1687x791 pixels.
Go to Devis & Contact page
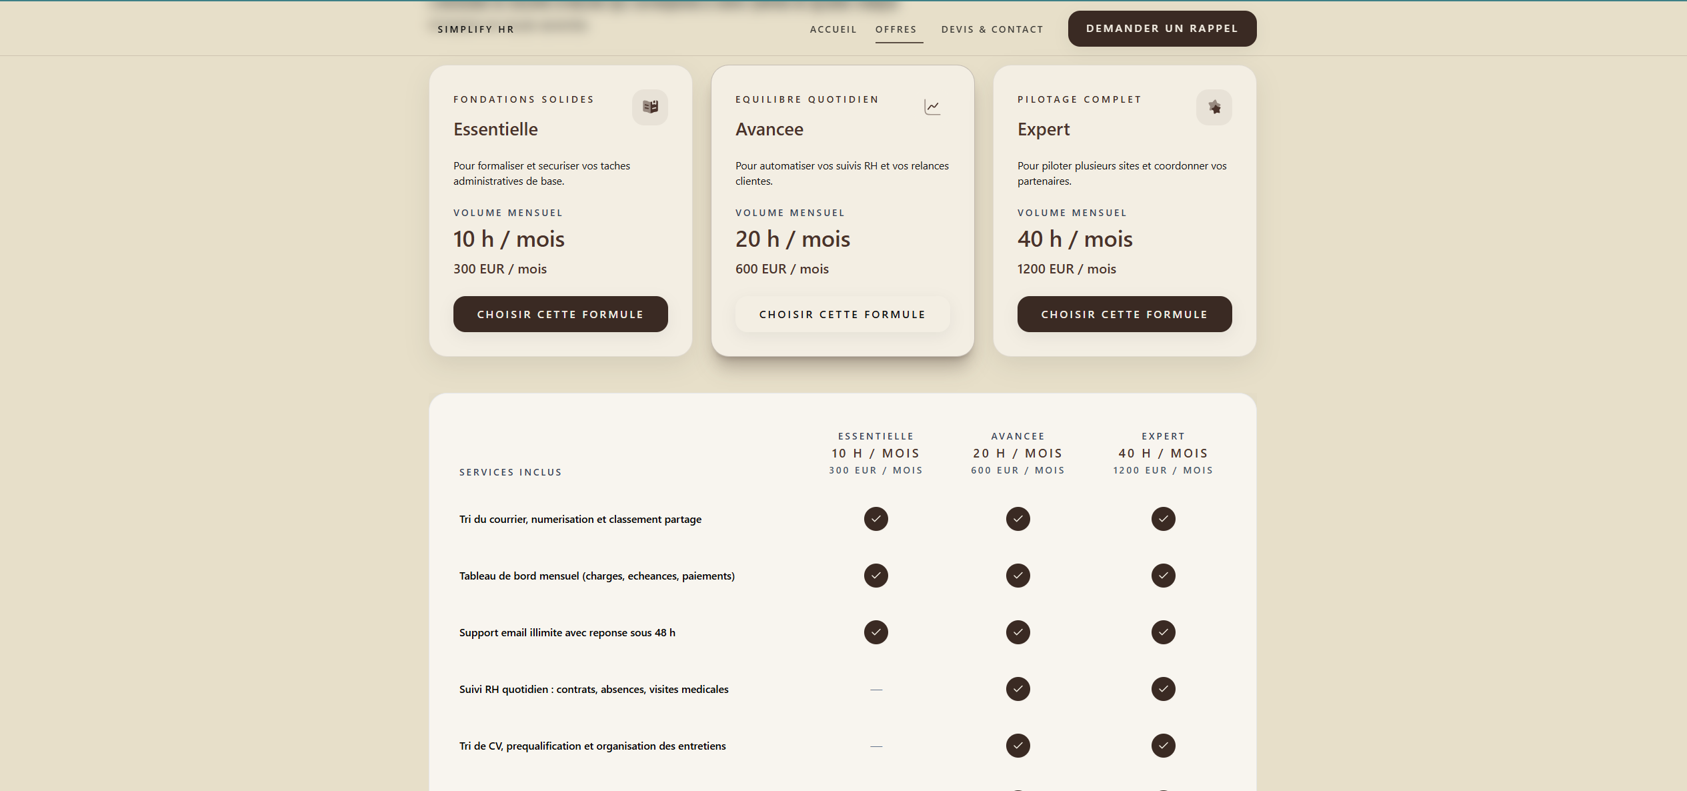pos(992,29)
